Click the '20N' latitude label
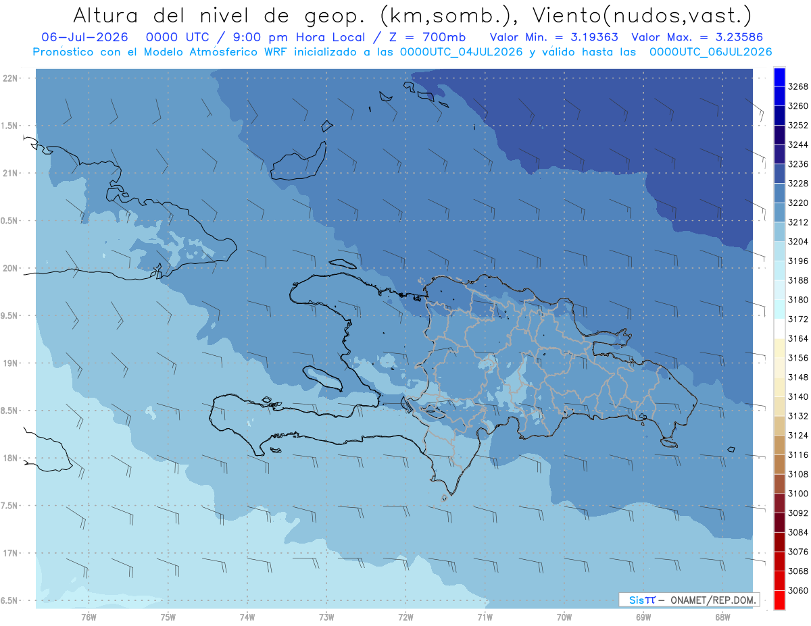Viewport: 811px width, 626px height. pyautogui.click(x=11, y=268)
